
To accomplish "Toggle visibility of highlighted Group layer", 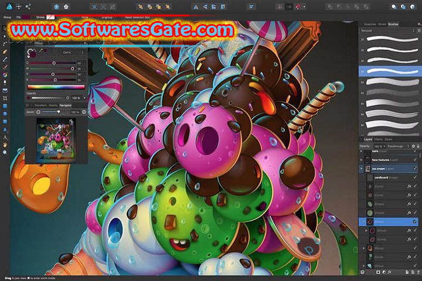I will click(x=415, y=221).
